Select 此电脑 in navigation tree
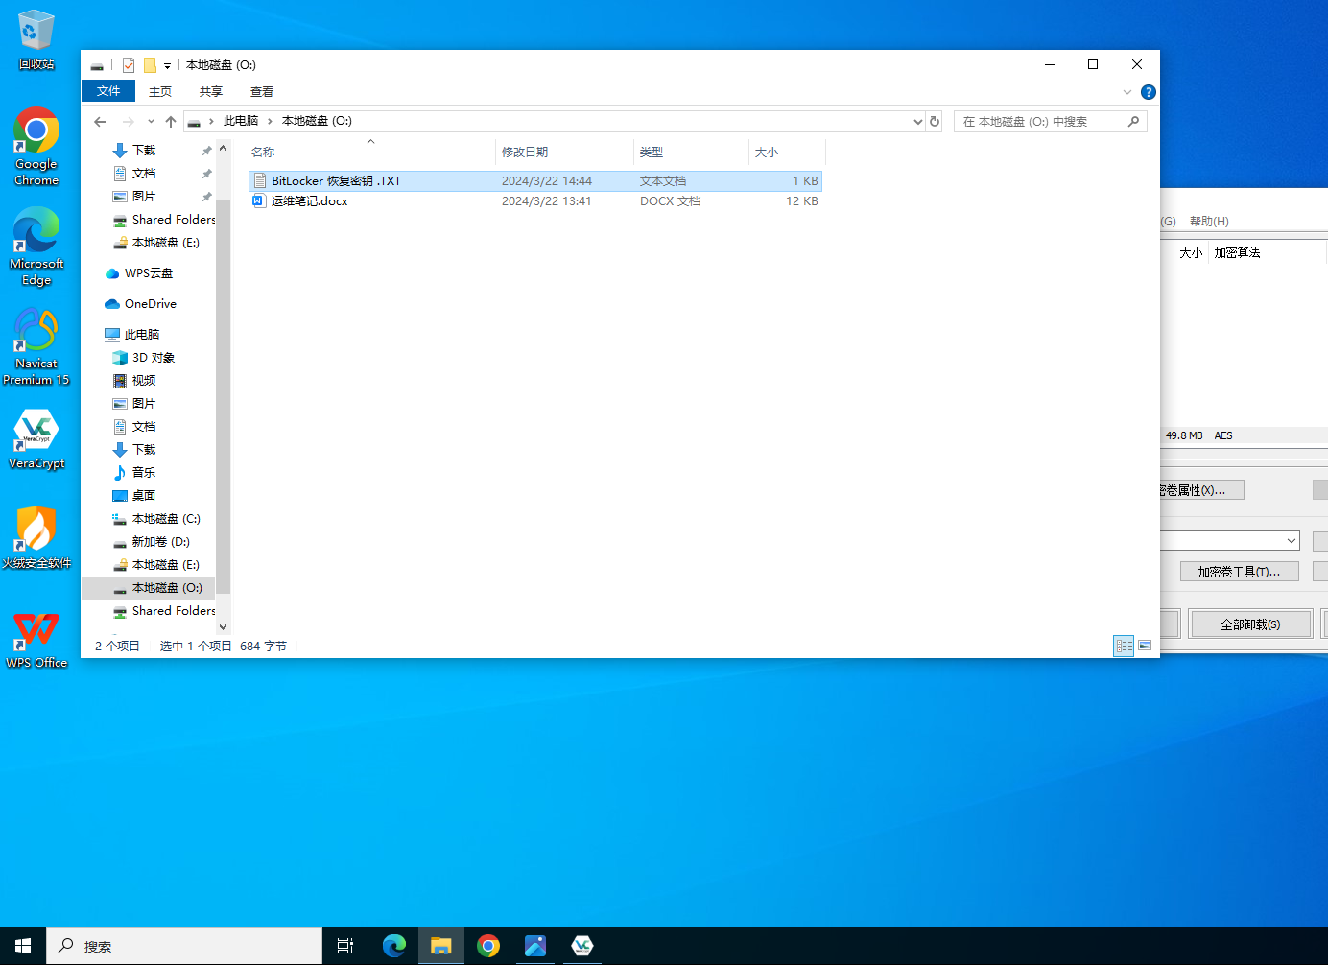Viewport: 1328px width, 965px height. click(142, 335)
